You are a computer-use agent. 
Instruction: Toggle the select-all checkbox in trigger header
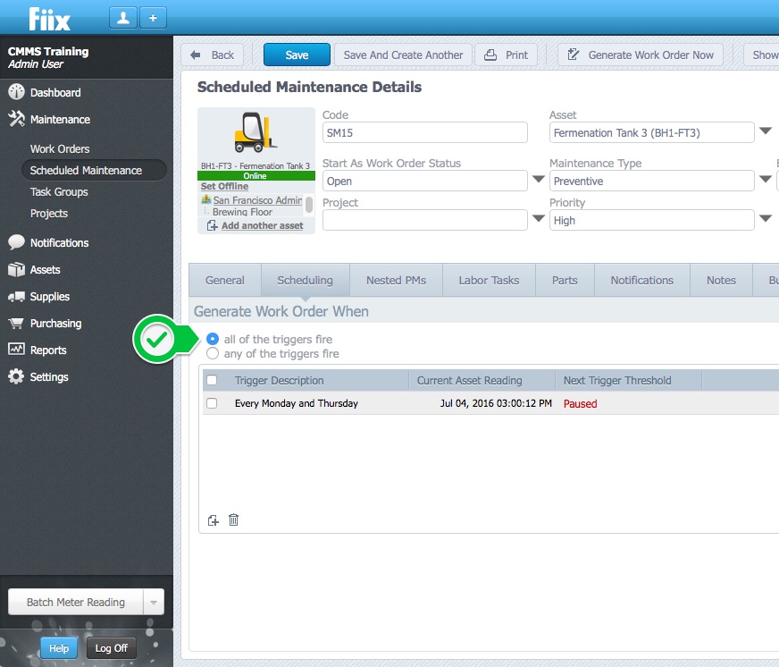pos(212,380)
